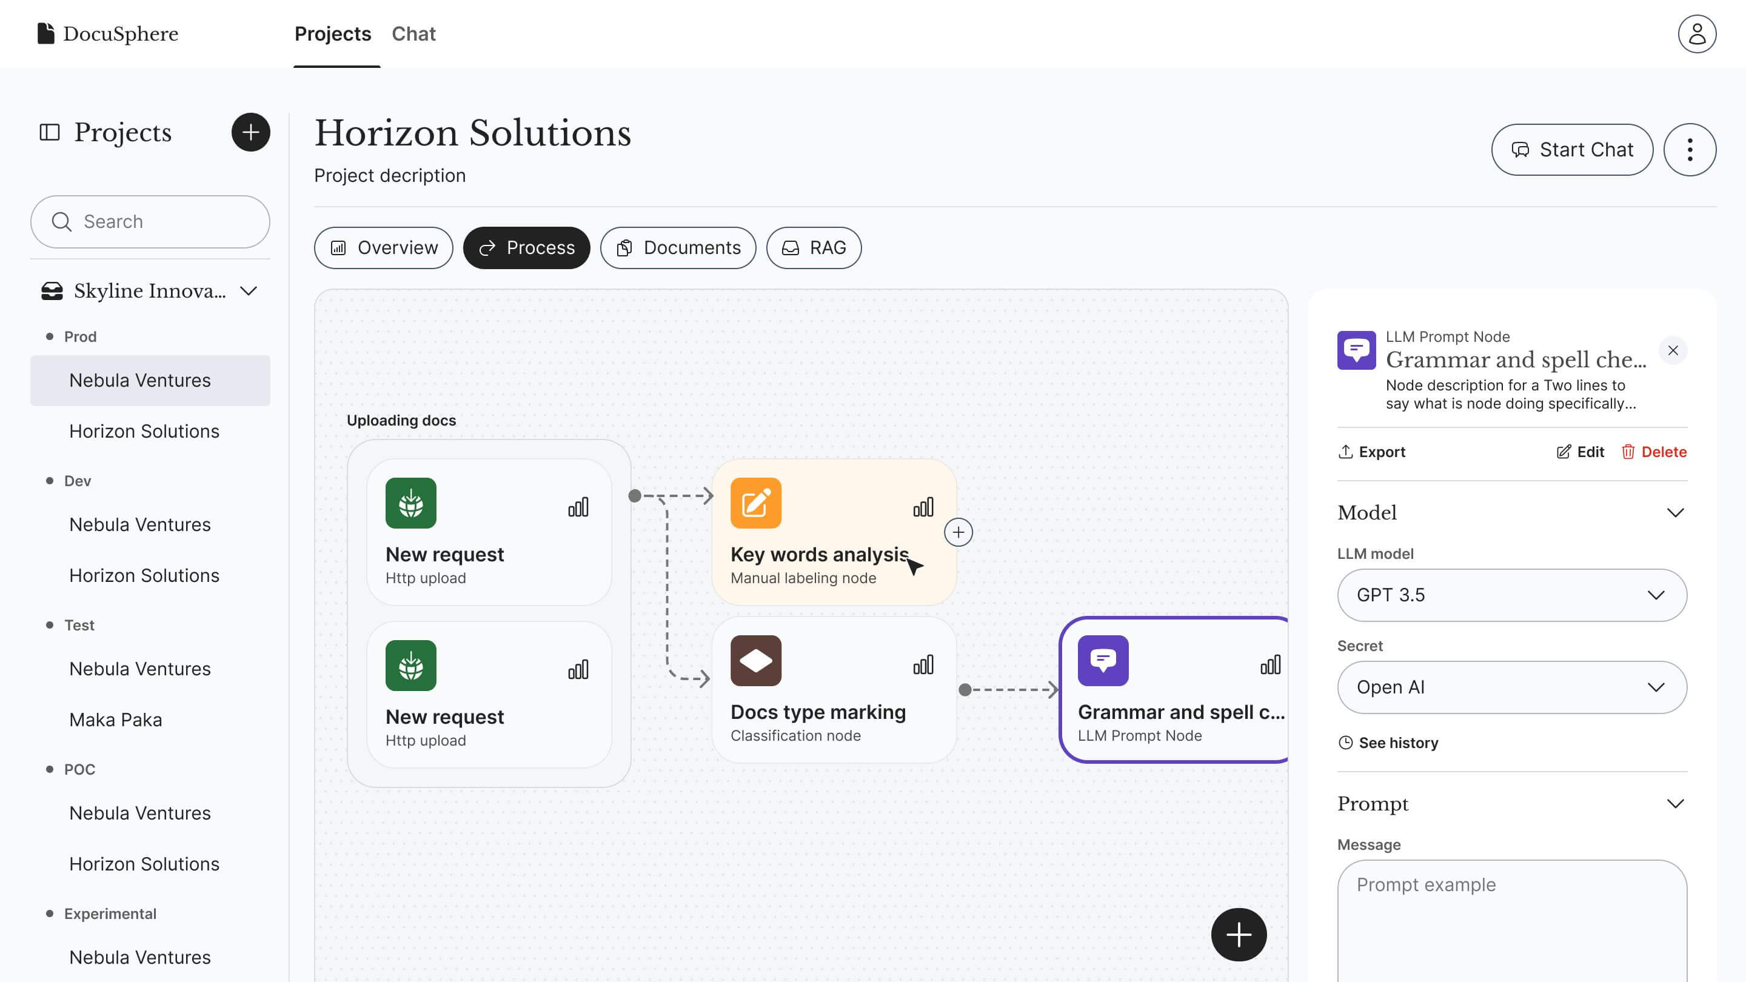
Task: Click the brown Docs type marking node icon
Action: [x=756, y=661]
